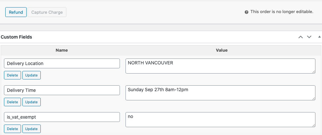
Task: Focus the Delivery Time name input
Action: pos(62,90)
